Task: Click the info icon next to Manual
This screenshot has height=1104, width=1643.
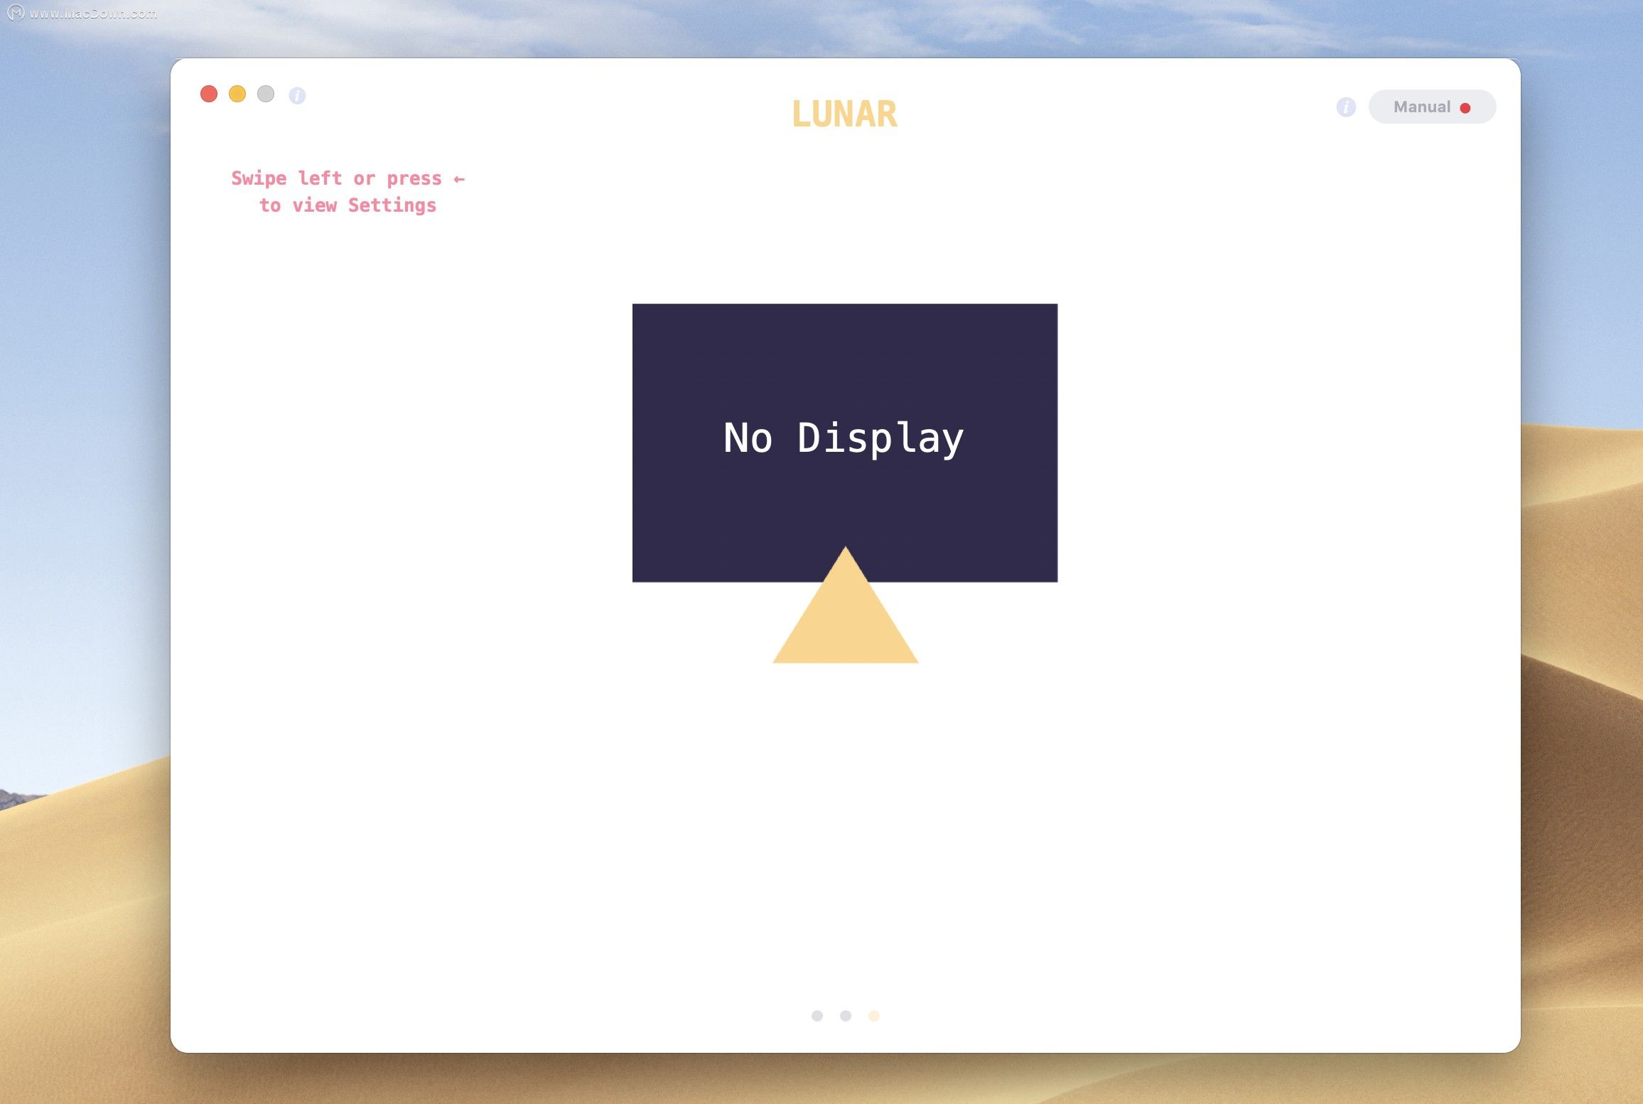Action: pyautogui.click(x=1346, y=107)
